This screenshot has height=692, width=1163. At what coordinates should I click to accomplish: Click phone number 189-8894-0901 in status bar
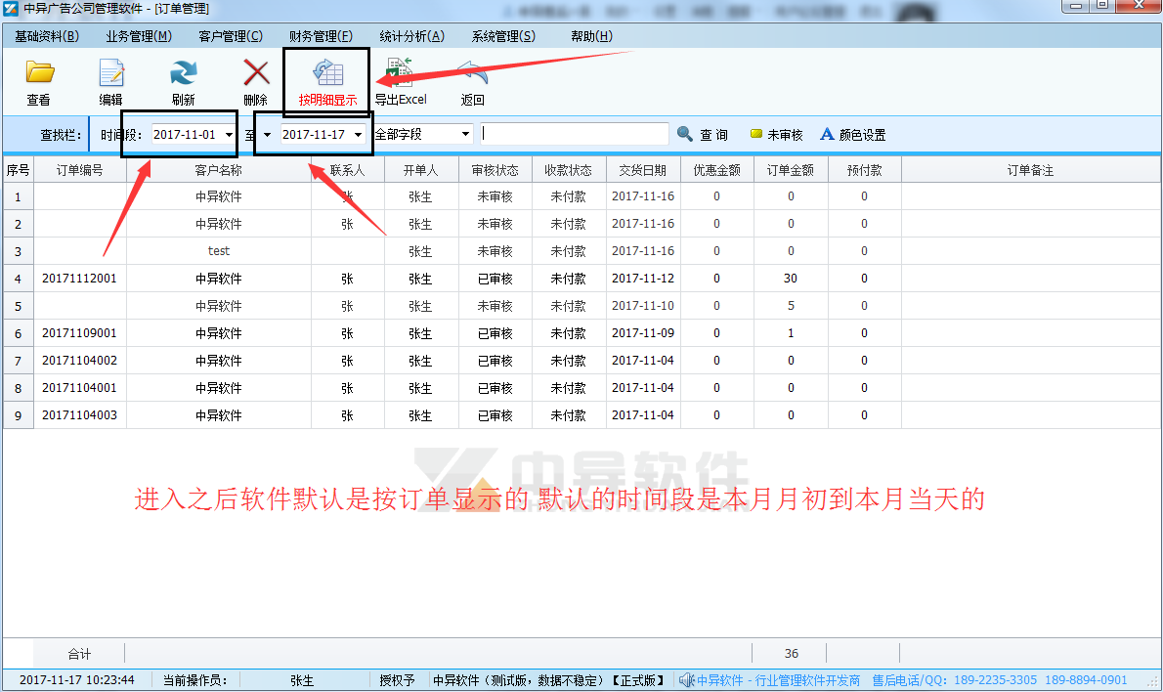point(1086,680)
